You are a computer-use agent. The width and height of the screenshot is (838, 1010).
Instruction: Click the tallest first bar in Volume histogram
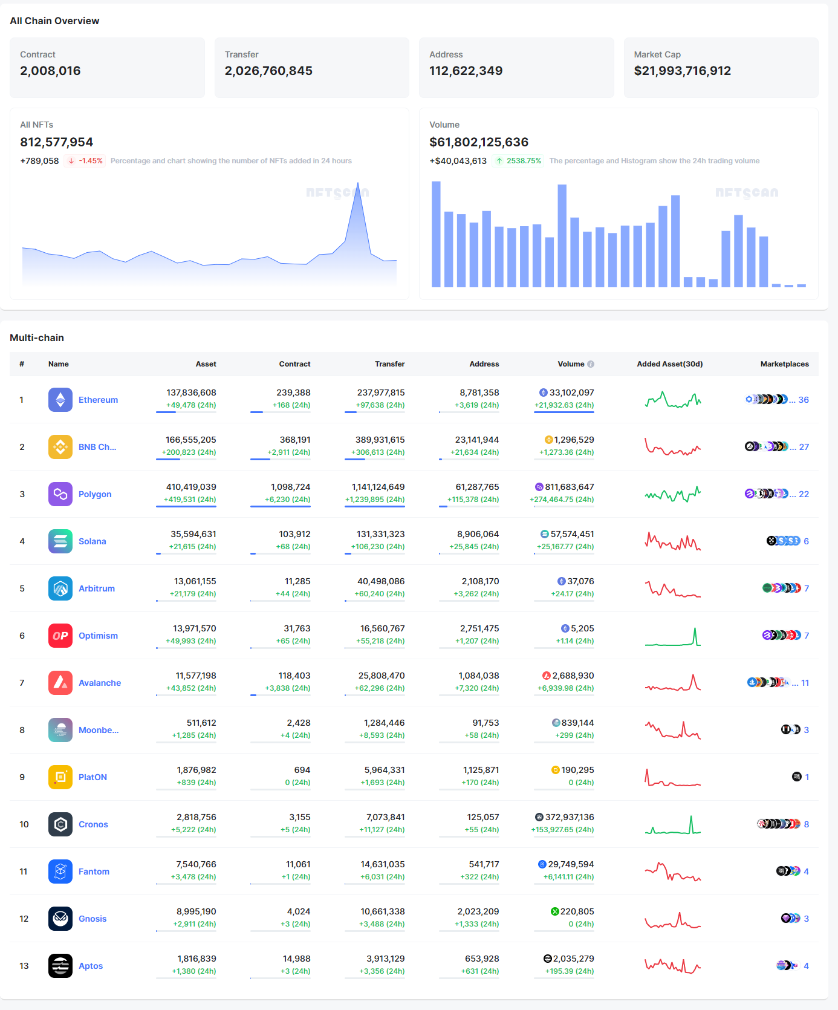(x=436, y=234)
